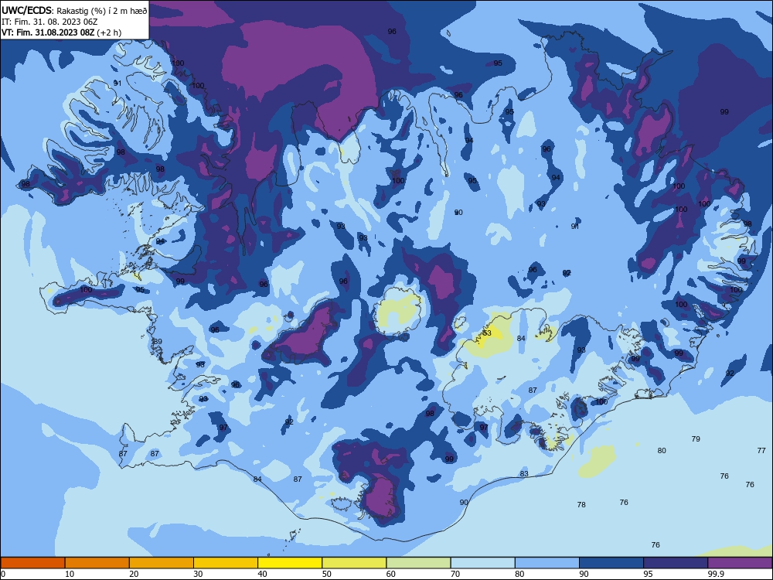
Task: Click the orange 10–20 legend swatch
Action: pos(97,563)
